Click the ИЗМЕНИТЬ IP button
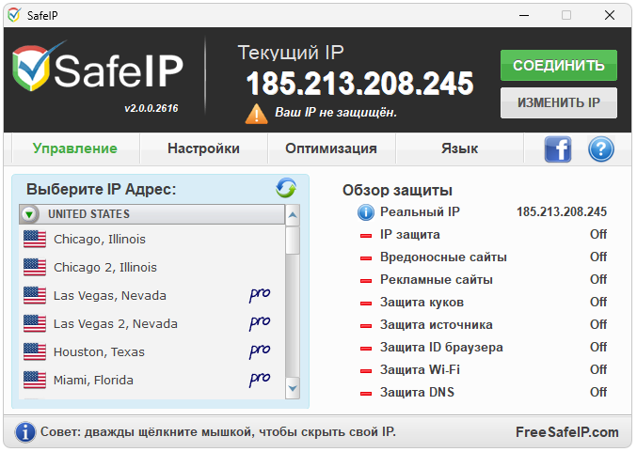This screenshot has height=452, width=637. coord(559,102)
